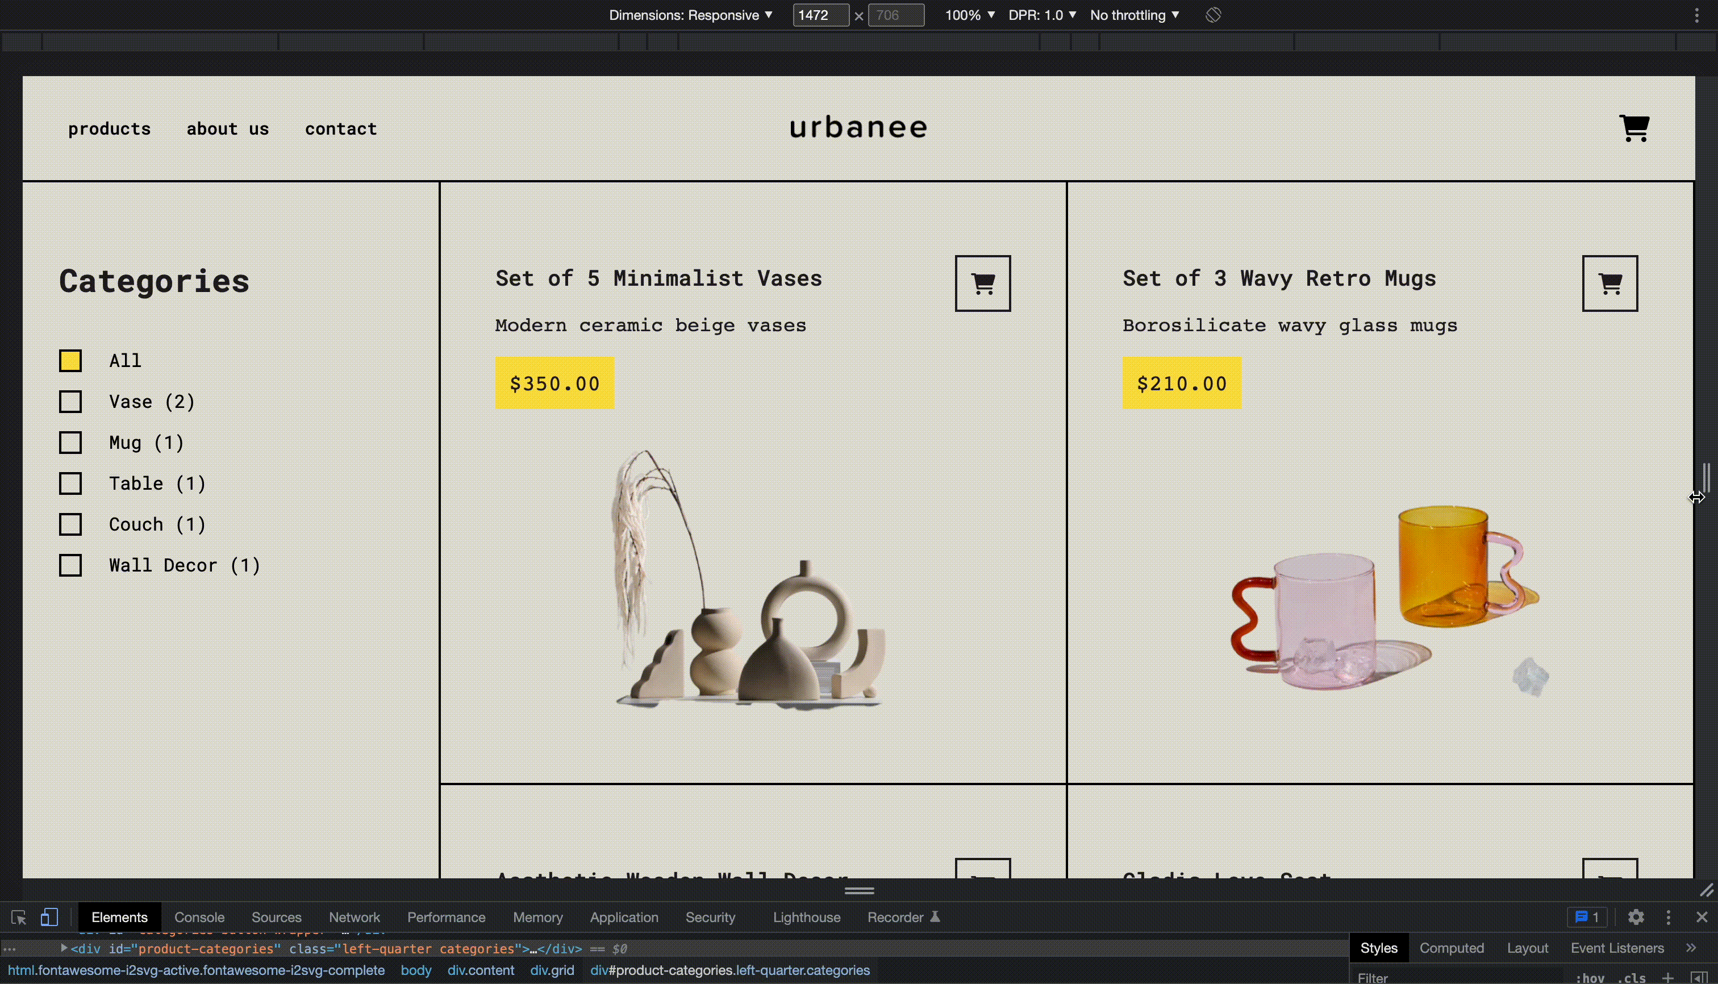The width and height of the screenshot is (1718, 984).
Task: Open the No throttling network dropdown
Action: tap(1134, 14)
